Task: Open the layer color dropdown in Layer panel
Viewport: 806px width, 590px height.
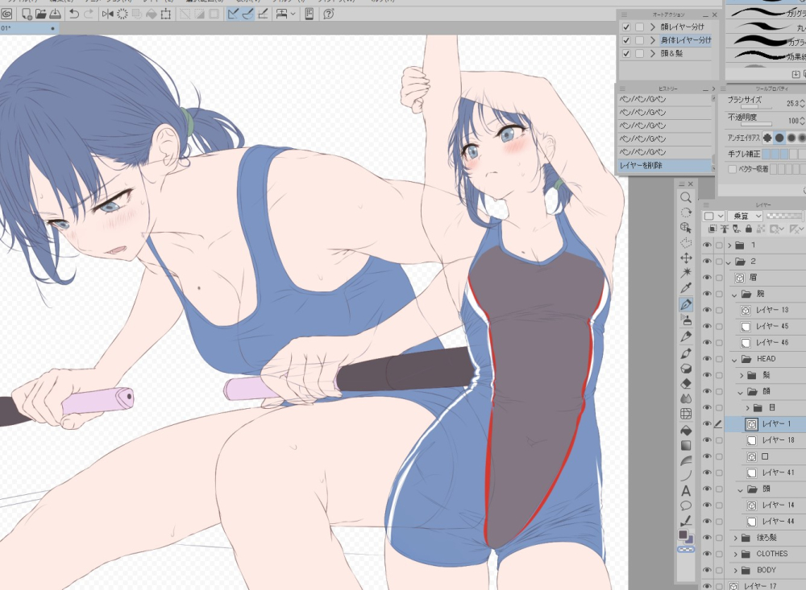Action: [x=713, y=217]
